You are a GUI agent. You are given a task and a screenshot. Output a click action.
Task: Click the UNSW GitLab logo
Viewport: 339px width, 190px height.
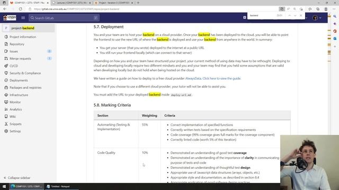pos(10,17)
